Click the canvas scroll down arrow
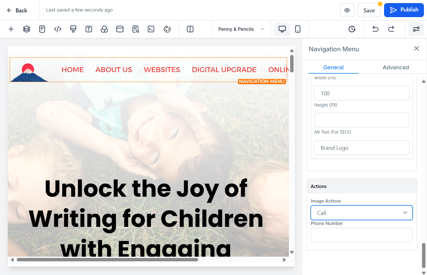This screenshot has width=427, height=275. pos(292,252)
